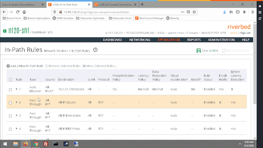Open Chrome from the taskbar
The width and height of the screenshot is (263, 148).
[x=36, y=144]
